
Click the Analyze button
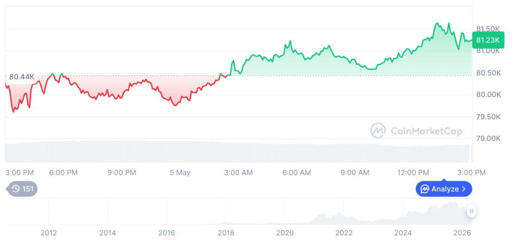point(444,189)
